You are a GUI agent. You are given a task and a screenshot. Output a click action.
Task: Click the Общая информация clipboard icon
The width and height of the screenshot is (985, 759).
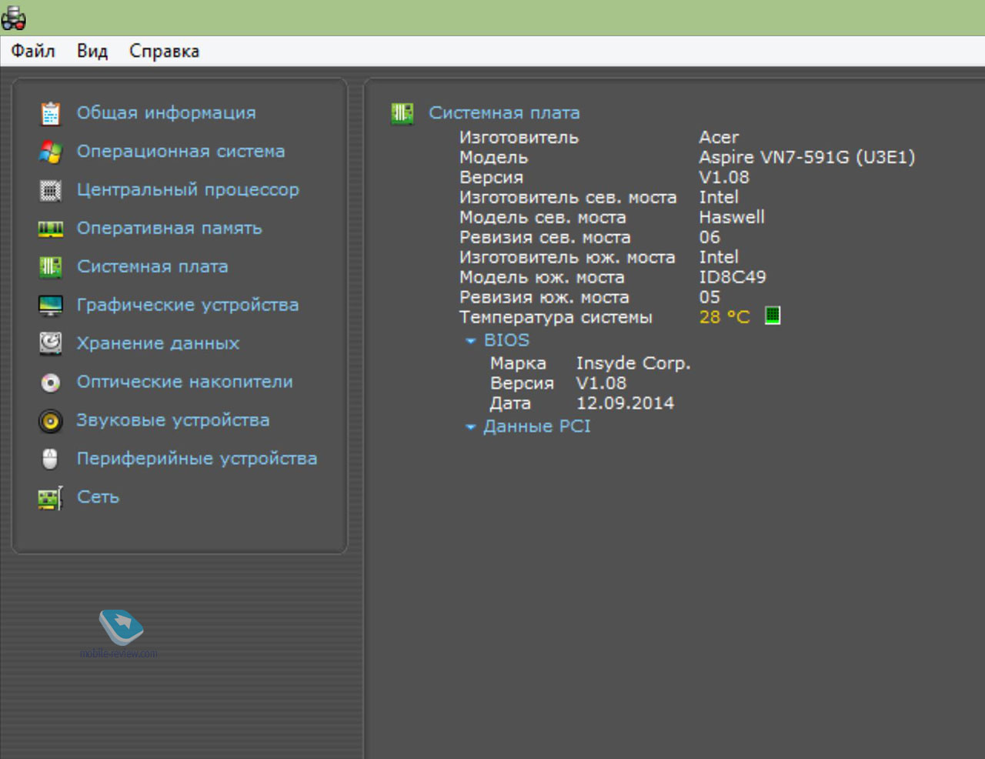(51, 113)
